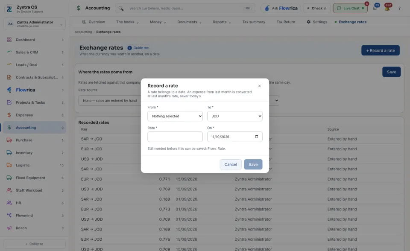Focus the search customers, leads, deals box

click(x=185, y=9)
